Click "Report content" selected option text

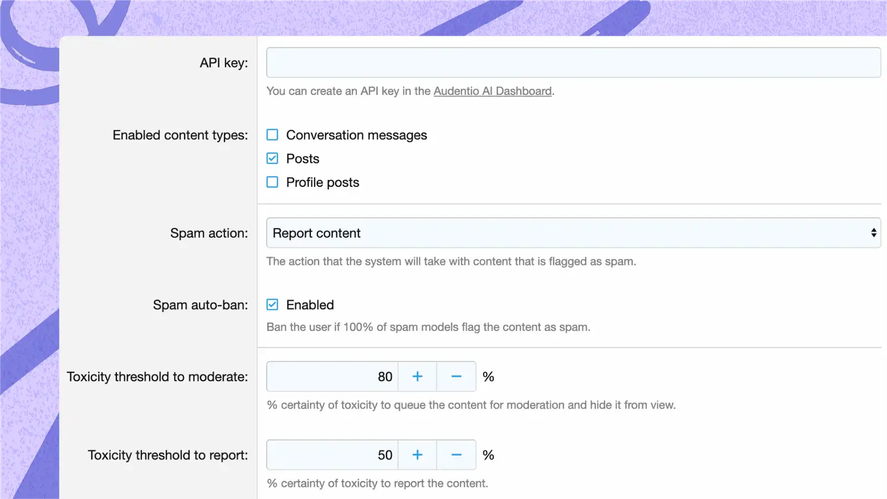(317, 233)
